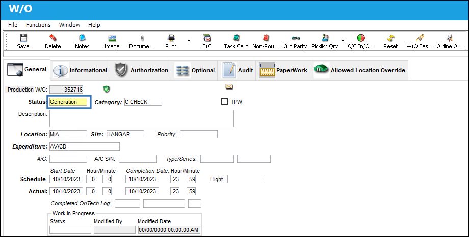
Task: Toggle the TPW checkbox
Action: (x=224, y=102)
